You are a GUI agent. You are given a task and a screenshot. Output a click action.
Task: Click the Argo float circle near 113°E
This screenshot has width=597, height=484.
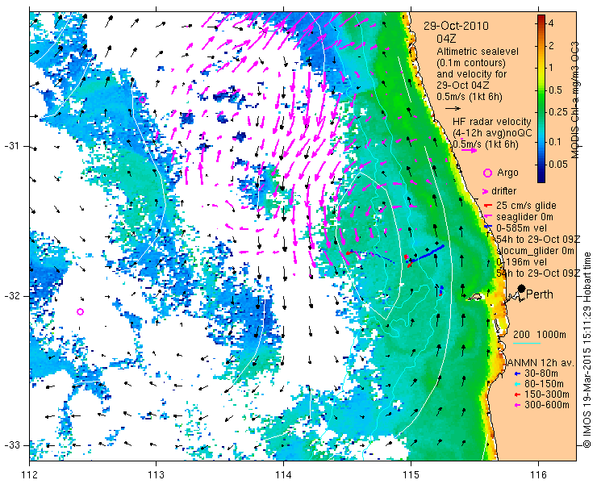pos(142,100)
